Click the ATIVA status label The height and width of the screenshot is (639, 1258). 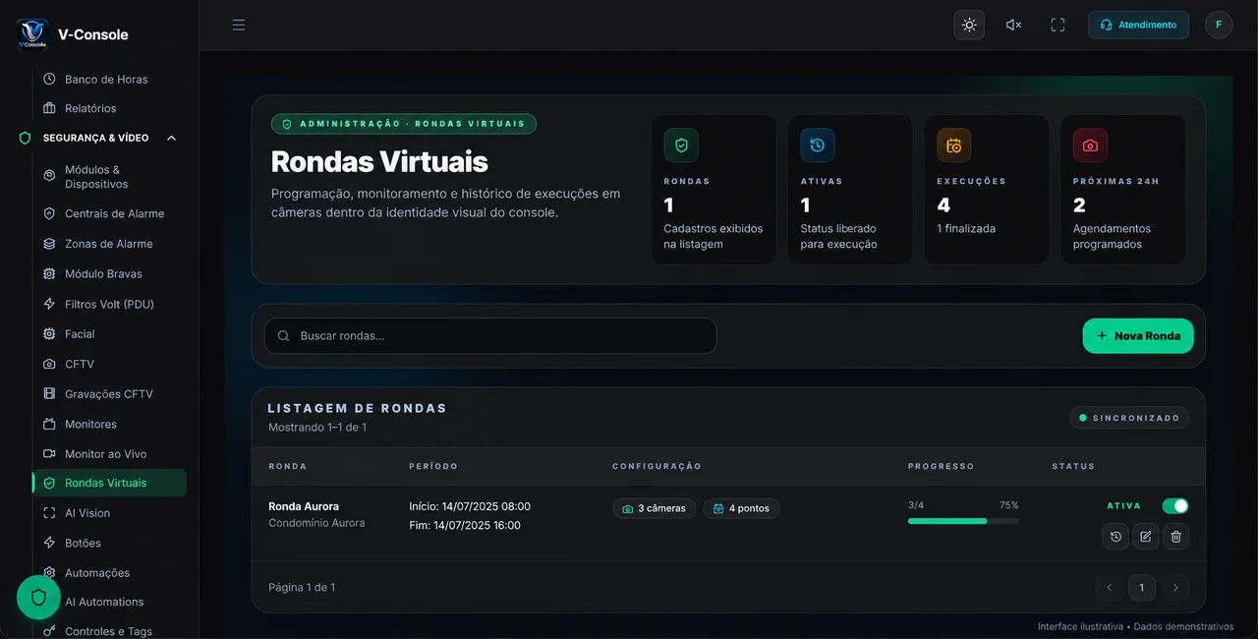[1124, 506]
